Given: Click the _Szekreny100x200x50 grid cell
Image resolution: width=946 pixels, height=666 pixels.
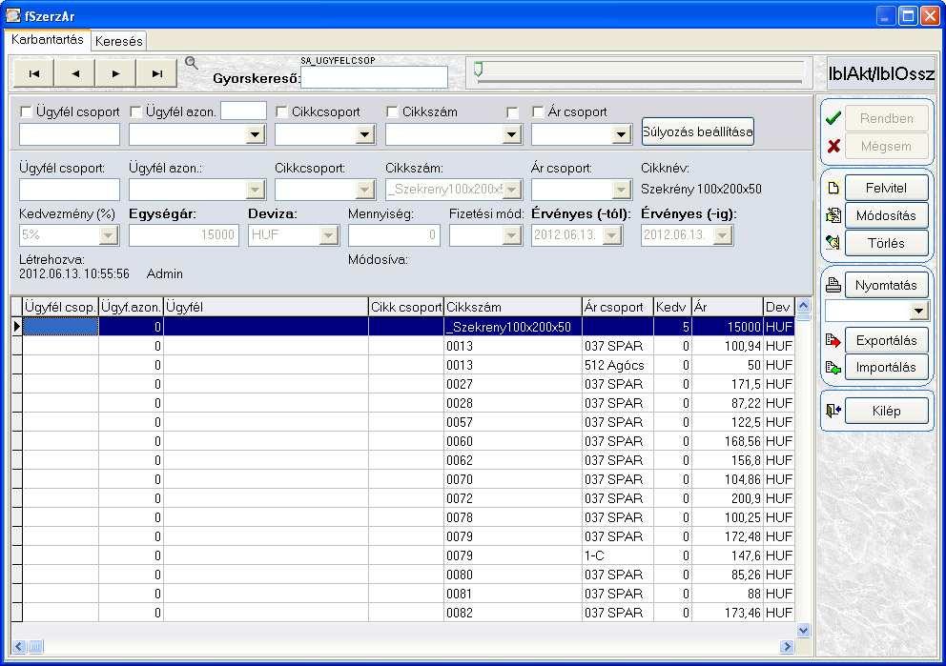Looking at the screenshot, I should pos(512,327).
